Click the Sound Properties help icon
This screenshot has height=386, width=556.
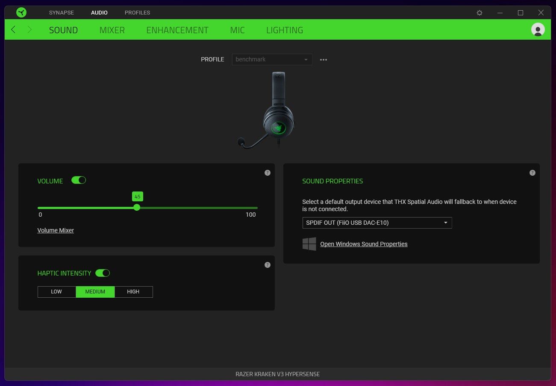tap(532, 173)
